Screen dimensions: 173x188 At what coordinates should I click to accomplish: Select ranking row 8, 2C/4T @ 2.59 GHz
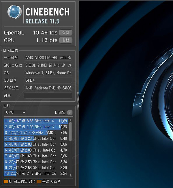point(36,162)
